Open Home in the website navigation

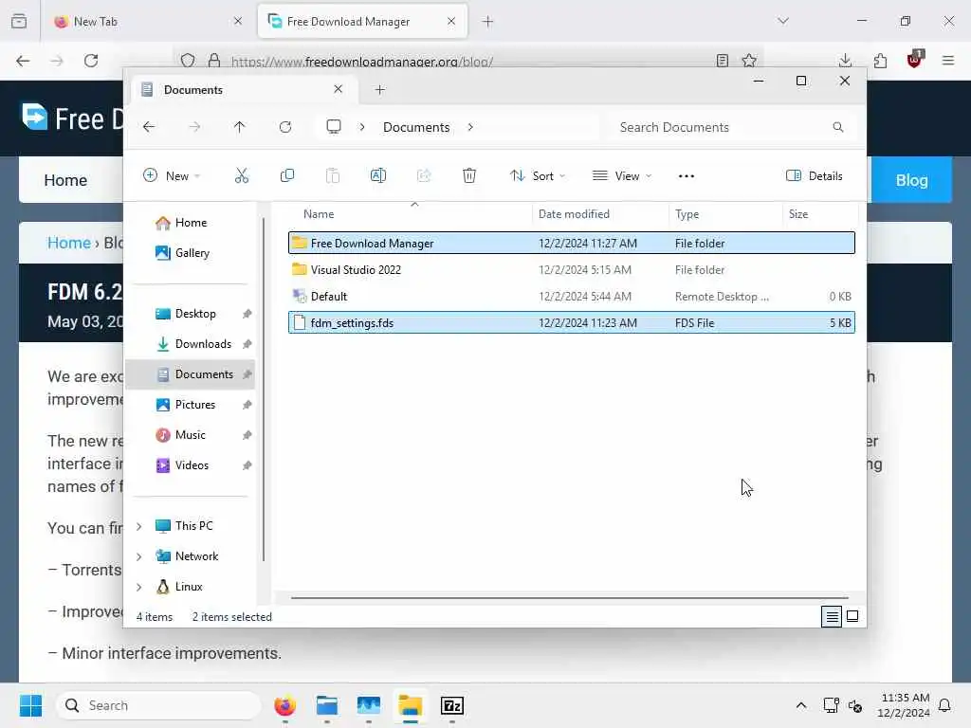pyautogui.click(x=65, y=180)
